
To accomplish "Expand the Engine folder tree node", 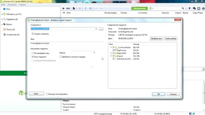I will click(111, 56).
